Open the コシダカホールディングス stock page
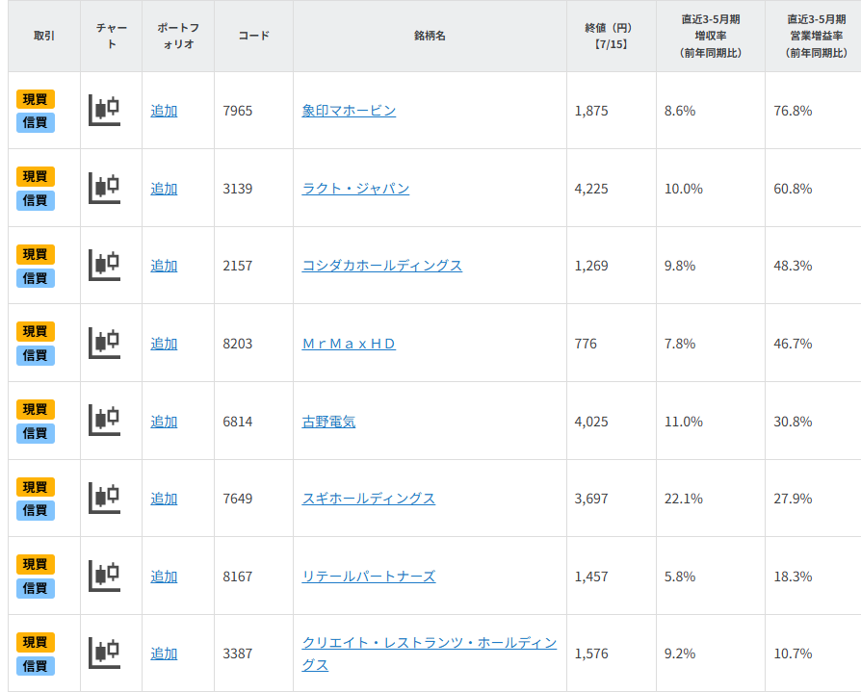Image resolution: width=861 pixels, height=692 pixels. pyautogui.click(x=381, y=266)
